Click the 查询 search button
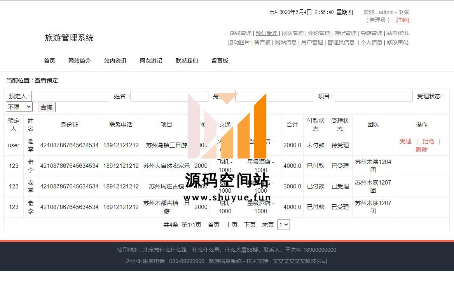The height and width of the screenshot is (296, 454). point(46,107)
